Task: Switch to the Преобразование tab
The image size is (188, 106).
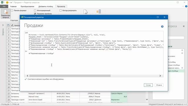Action: [x=27, y=6]
